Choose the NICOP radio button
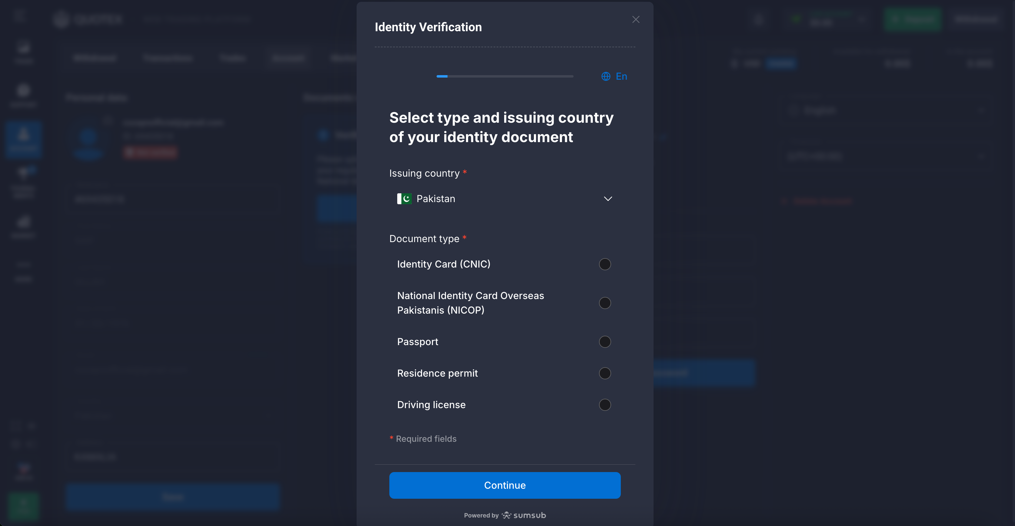 (x=604, y=303)
